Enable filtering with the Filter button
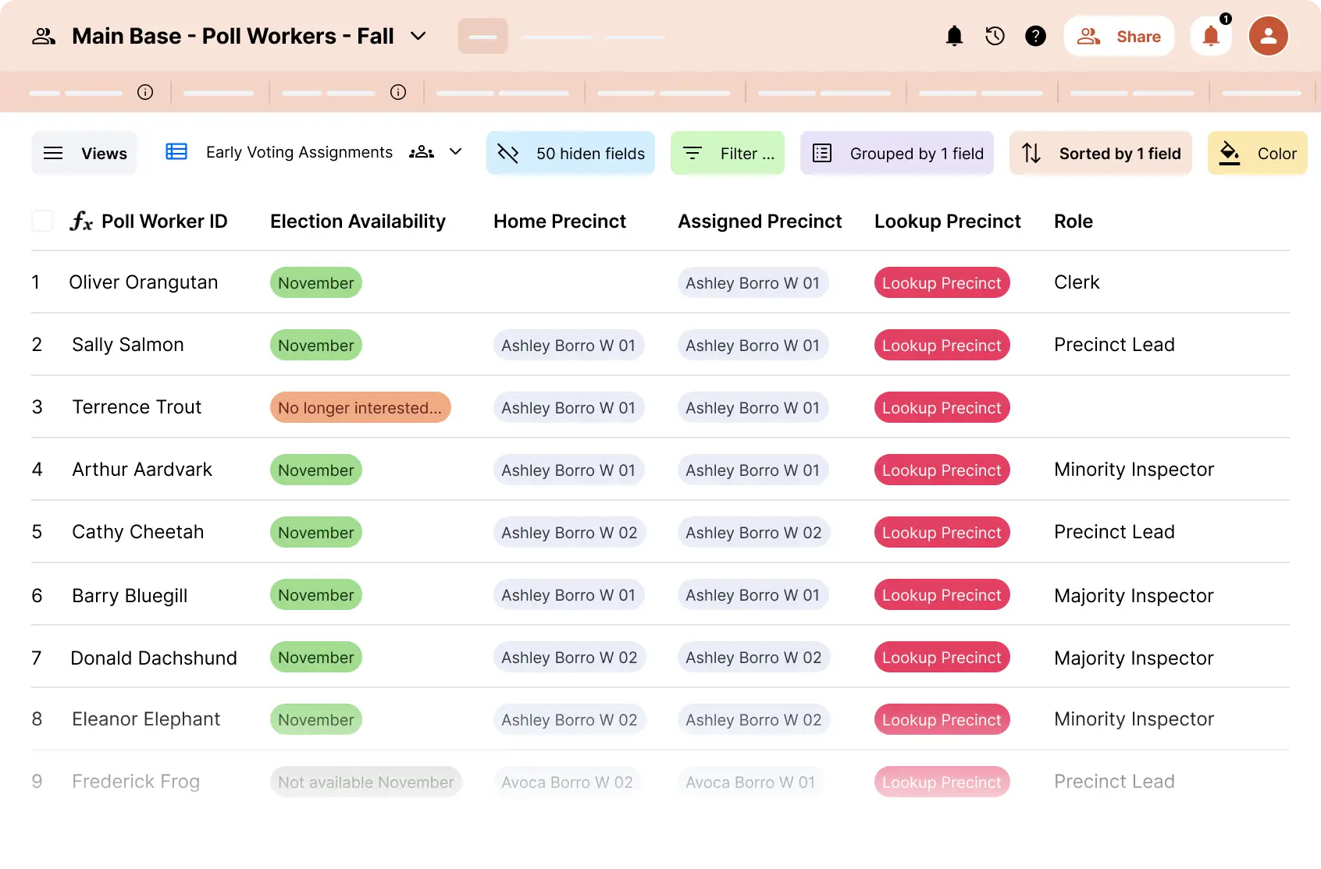 727,153
